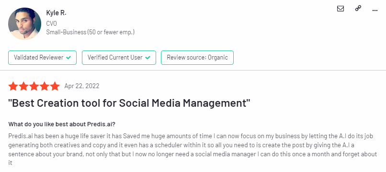386x172 pixels.
Task: Click the third rating star
Action: (x=34, y=86)
